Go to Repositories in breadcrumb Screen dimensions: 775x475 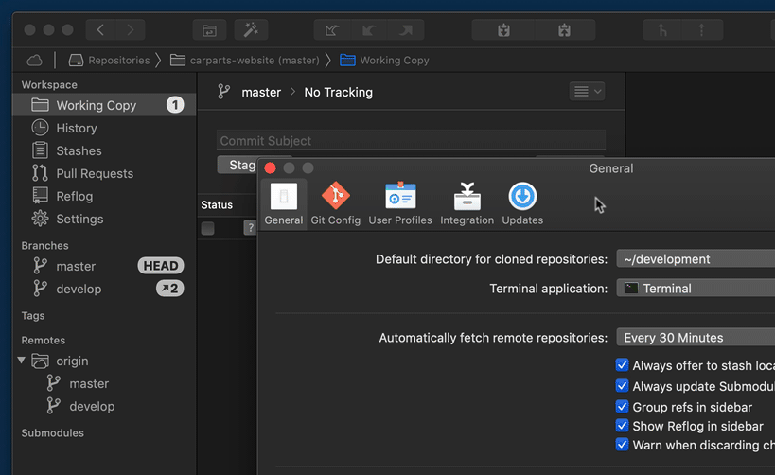[109, 61]
